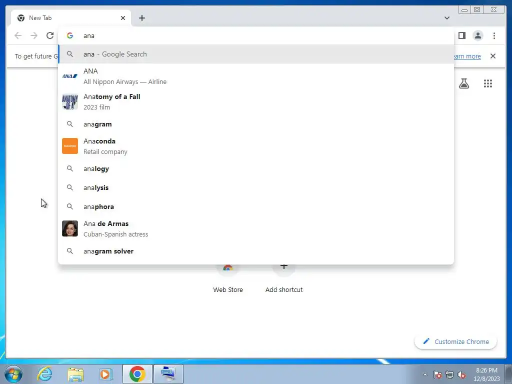The width and height of the screenshot is (512, 384).
Task: Choose the 'analysis' suggestion
Action: tap(256, 188)
